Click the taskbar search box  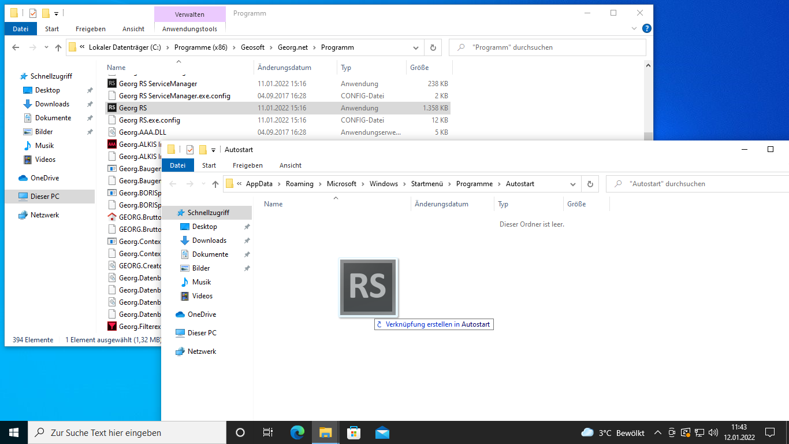(x=127, y=432)
